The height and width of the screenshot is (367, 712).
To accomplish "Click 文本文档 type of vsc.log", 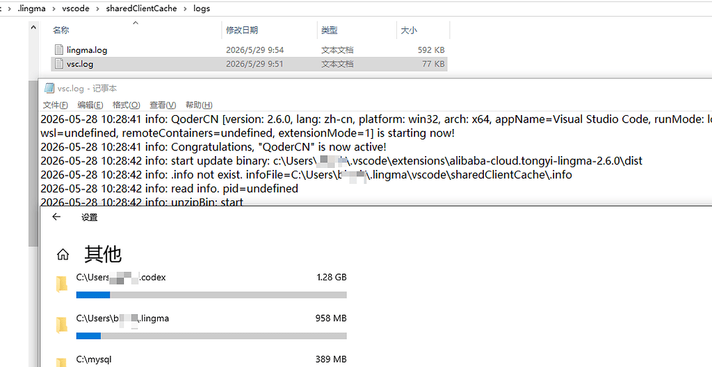I will coord(337,64).
